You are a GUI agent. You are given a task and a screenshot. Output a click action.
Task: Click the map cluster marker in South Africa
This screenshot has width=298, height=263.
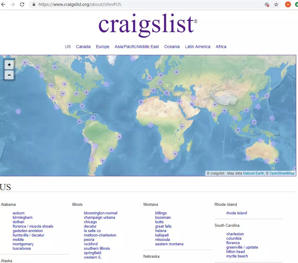(175, 153)
